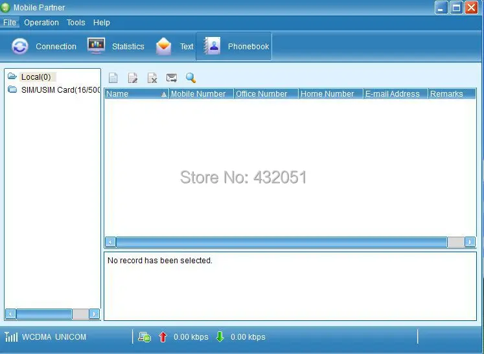This screenshot has height=354, width=484.
Task: Open the Connection view icon
Action: click(x=20, y=46)
